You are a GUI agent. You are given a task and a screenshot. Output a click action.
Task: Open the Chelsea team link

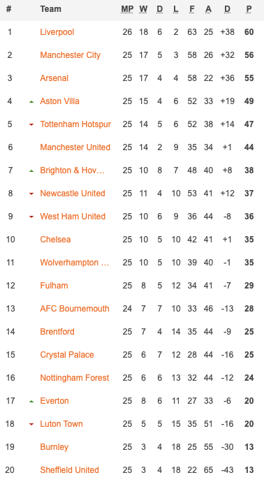point(55,240)
